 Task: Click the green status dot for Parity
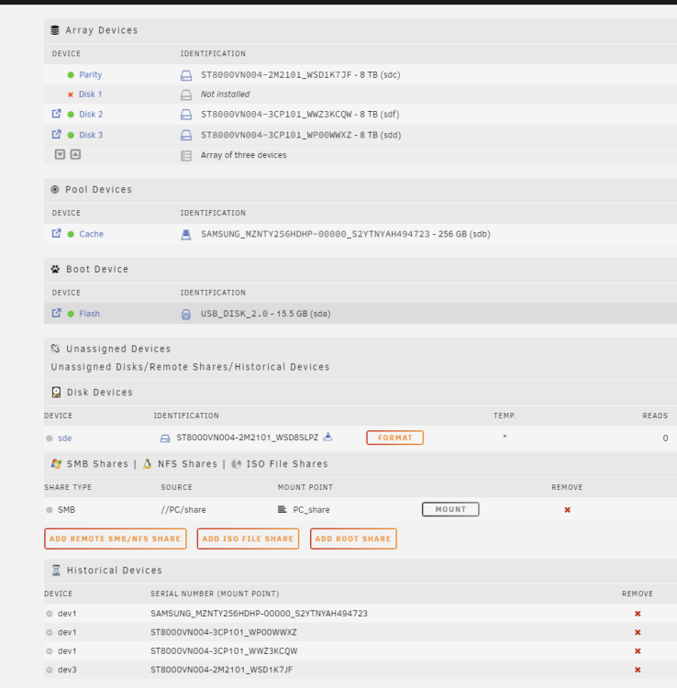[x=71, y=75]
